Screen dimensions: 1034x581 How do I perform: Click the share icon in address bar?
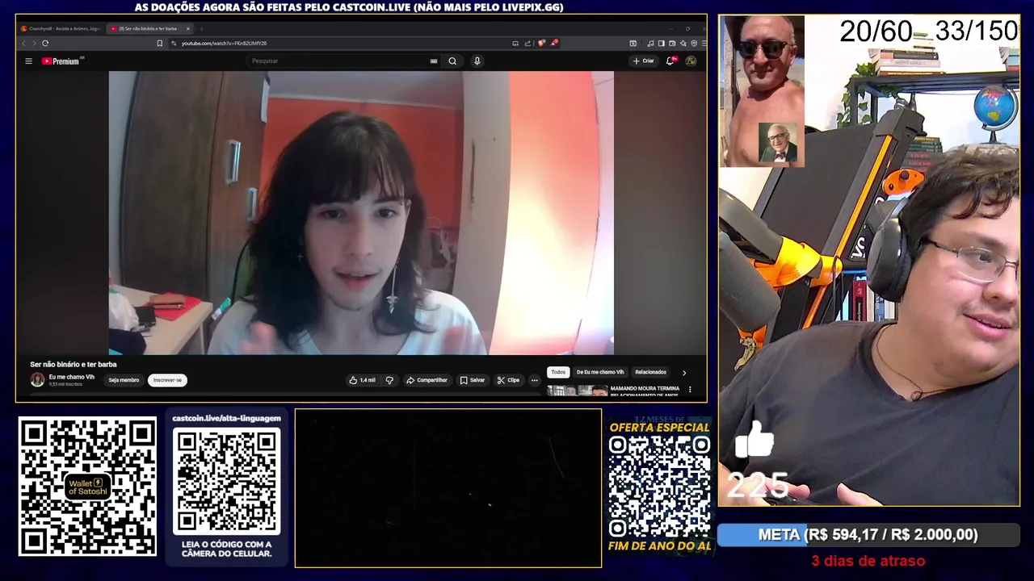(x=528, y=43)
